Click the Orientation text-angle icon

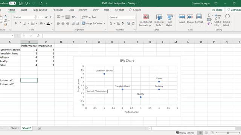coord(73,17)
